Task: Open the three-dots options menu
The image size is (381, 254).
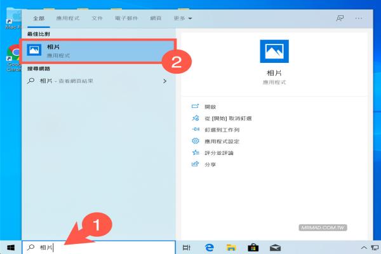Action: point(359,18)
